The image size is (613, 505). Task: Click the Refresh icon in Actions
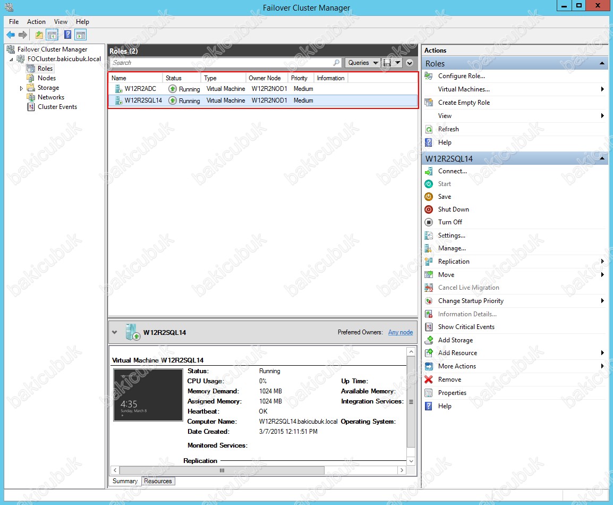429,129
